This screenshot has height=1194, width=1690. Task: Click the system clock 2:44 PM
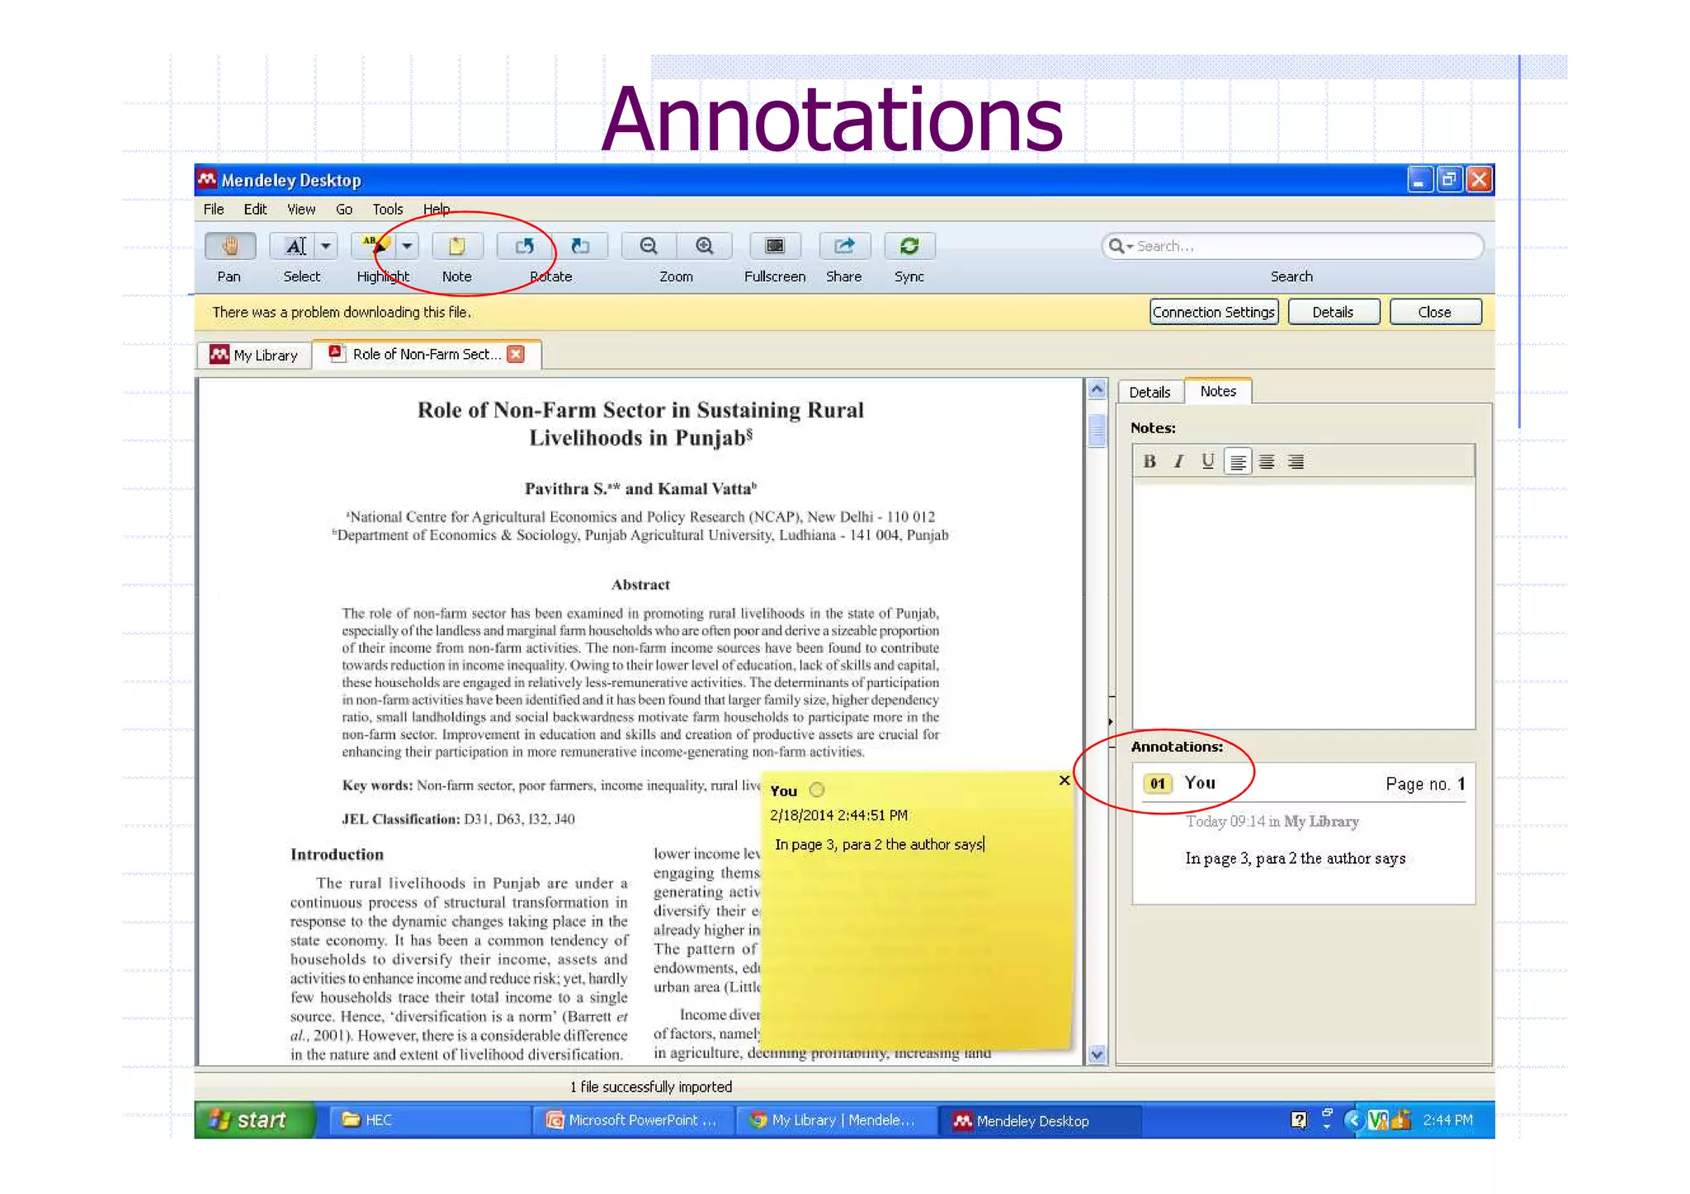coord(1448,1120)
